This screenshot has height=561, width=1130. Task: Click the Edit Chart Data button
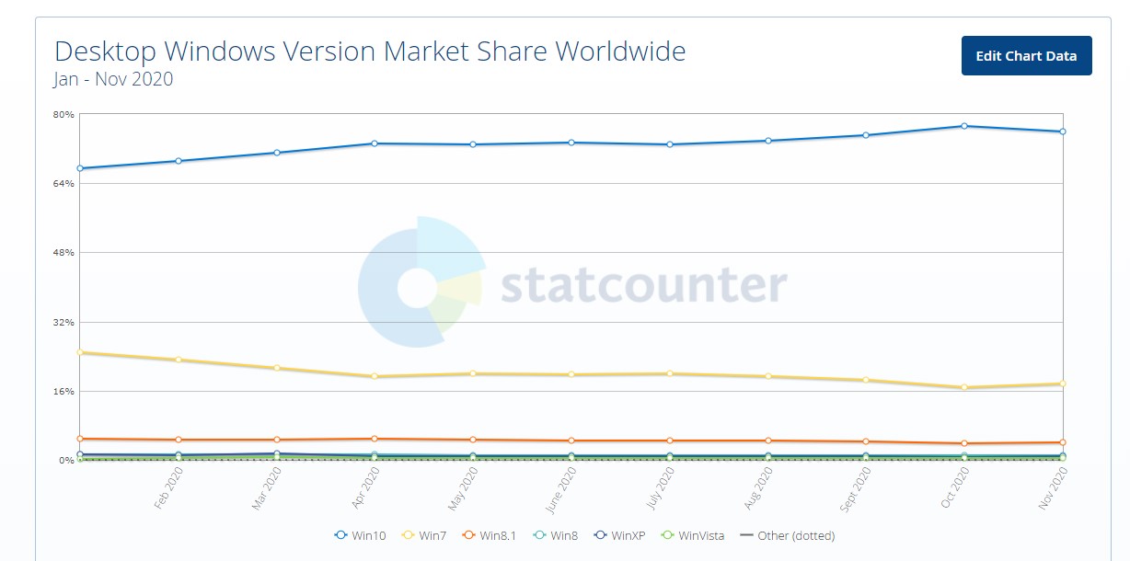pos(1026,56)
